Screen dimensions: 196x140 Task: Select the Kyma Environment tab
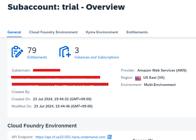point(102,32)
